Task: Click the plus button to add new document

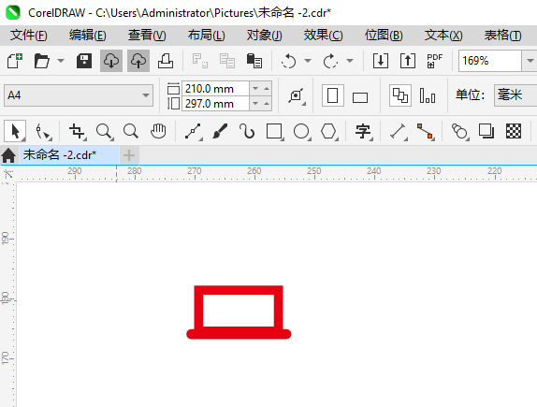Action: click(x=129, y=155)
